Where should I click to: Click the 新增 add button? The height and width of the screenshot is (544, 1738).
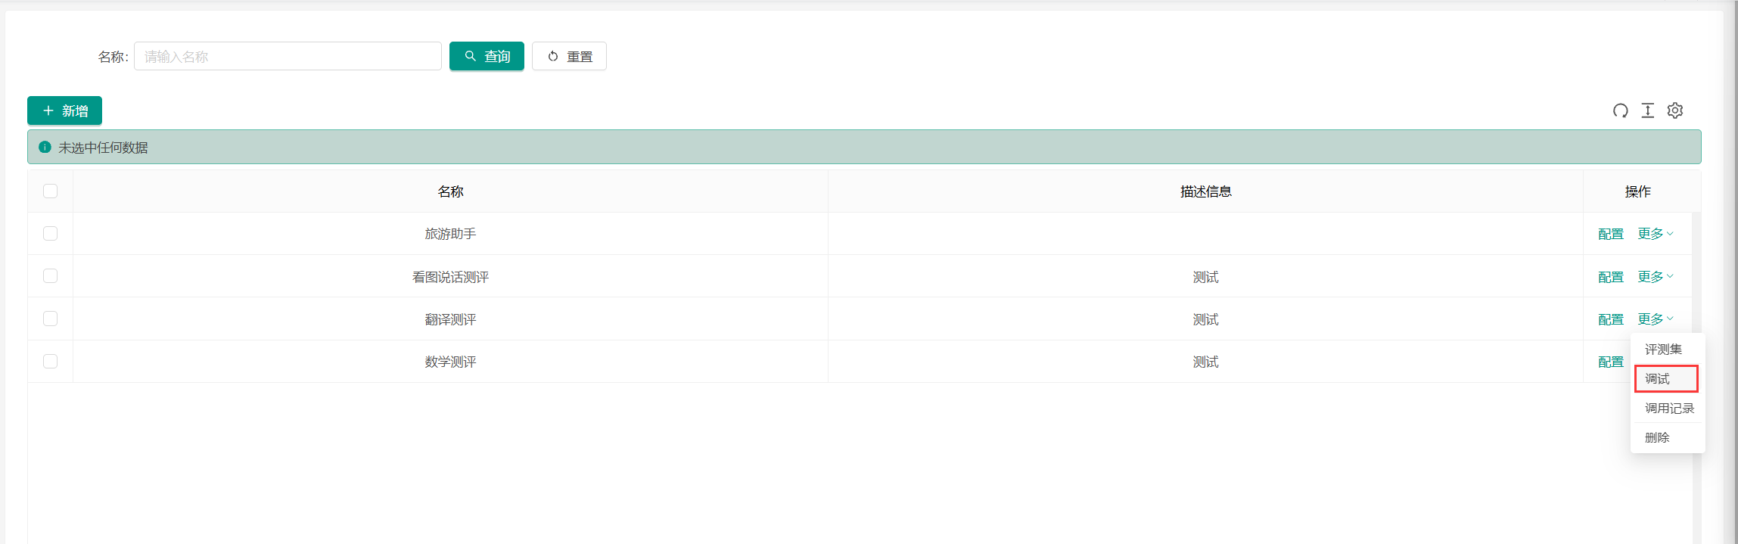point(65,110)
